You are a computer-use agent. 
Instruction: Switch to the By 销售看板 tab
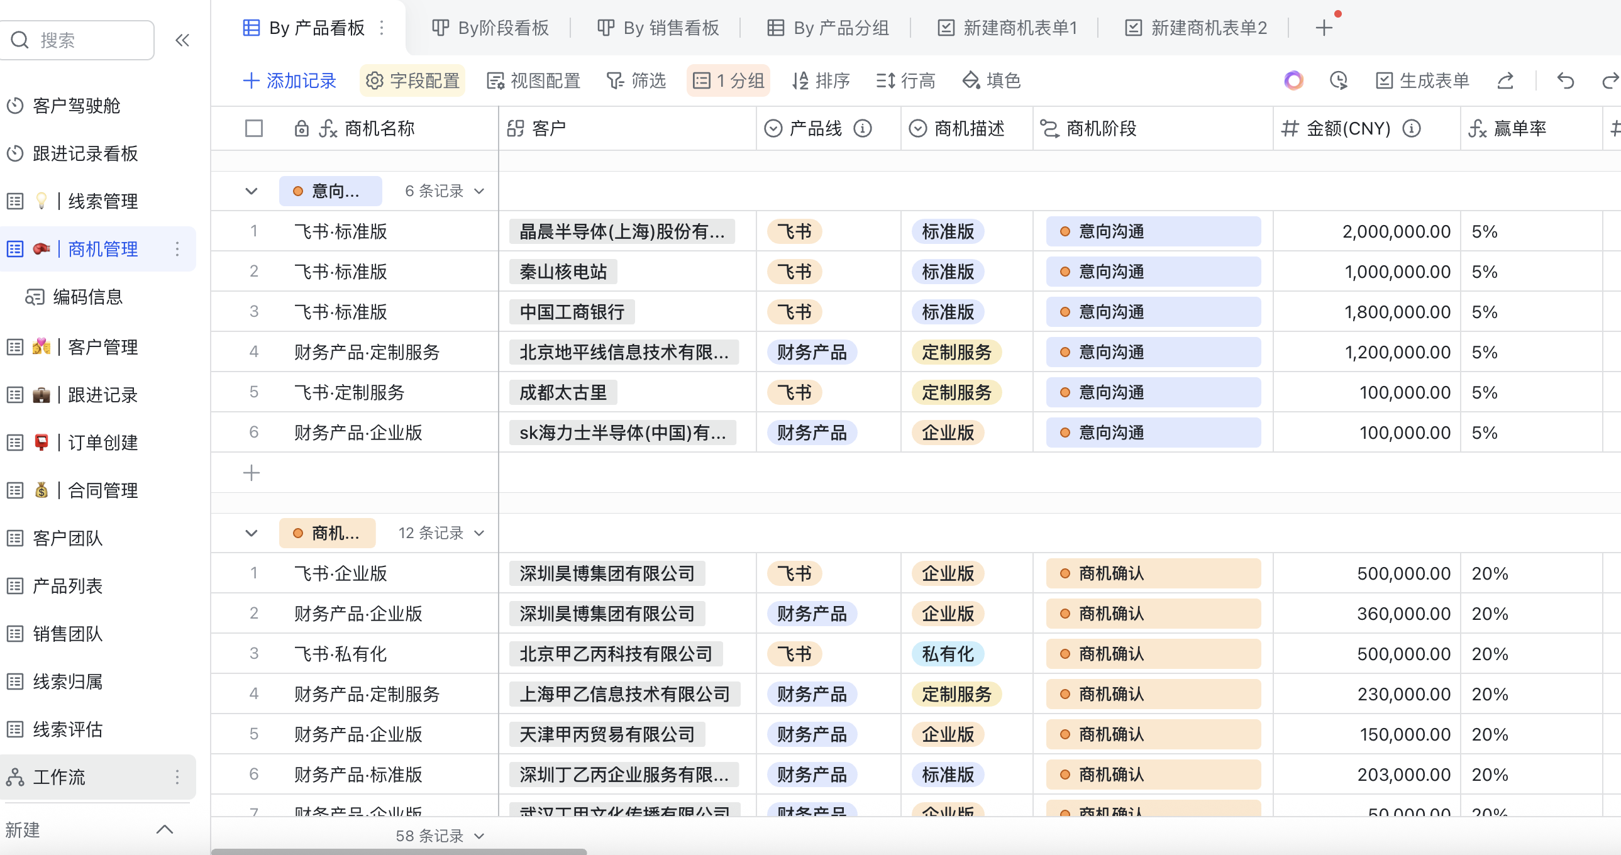pyautogui.click(x=658, y=28)
